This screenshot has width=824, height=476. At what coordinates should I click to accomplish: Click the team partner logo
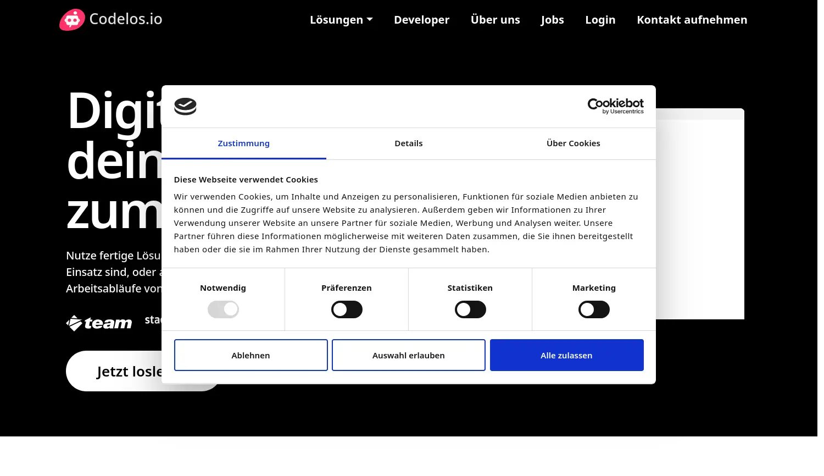click(99, 323)
